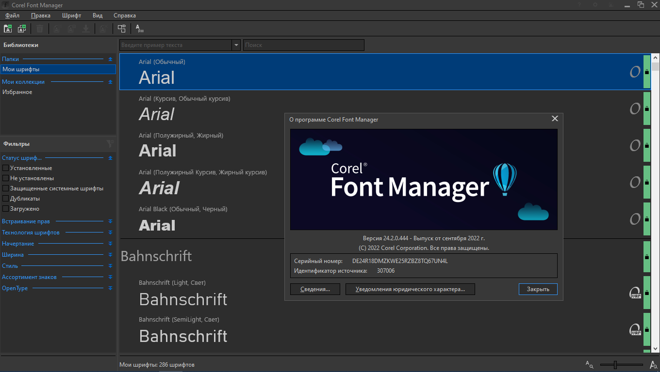This screenshot has width=660, height=372.
Task: Adjust the font preview size slider
Action: point(615,365)
